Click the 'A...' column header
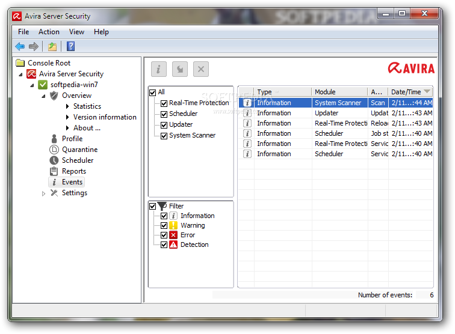This screenshot has height=334, width=455. (x=378, y=92)
